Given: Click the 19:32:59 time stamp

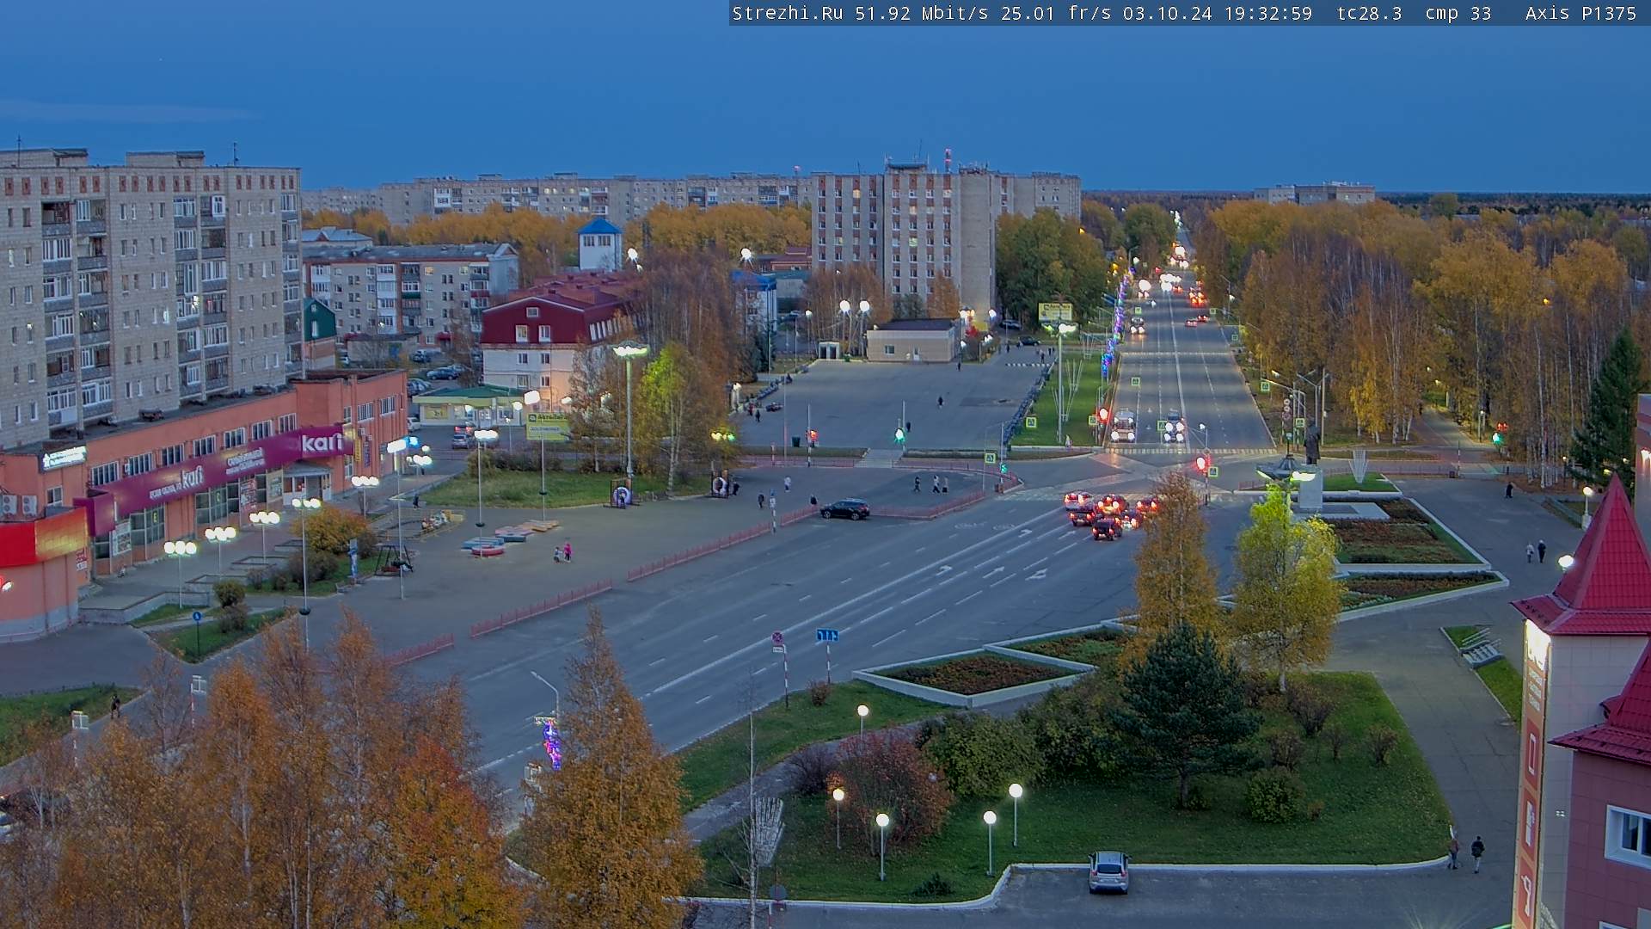Looking at the screenshot, I should click(1268, 13).
